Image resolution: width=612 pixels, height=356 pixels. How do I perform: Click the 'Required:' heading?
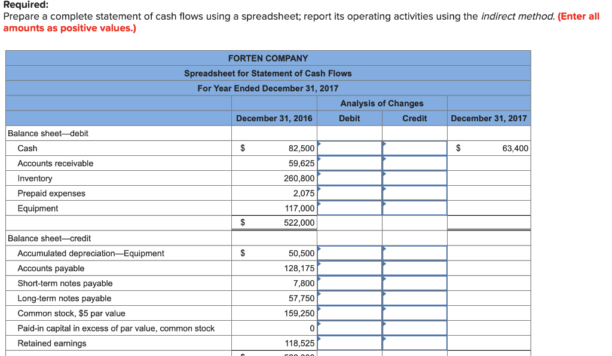[x=26, y=5]
